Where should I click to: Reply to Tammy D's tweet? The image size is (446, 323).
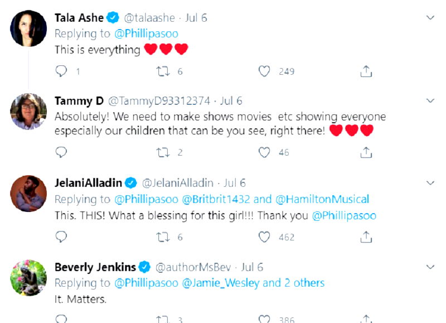tap(62, 152)
